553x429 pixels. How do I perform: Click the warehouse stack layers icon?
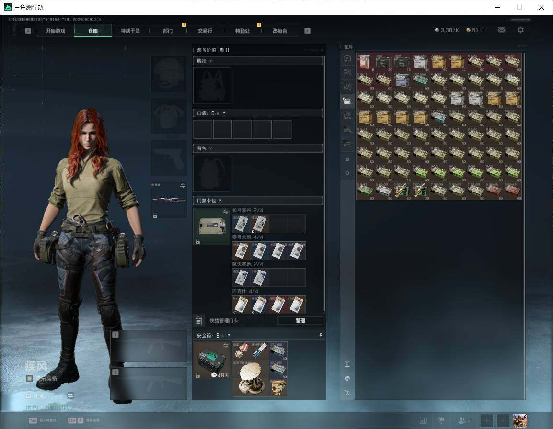tap(347, 378)
